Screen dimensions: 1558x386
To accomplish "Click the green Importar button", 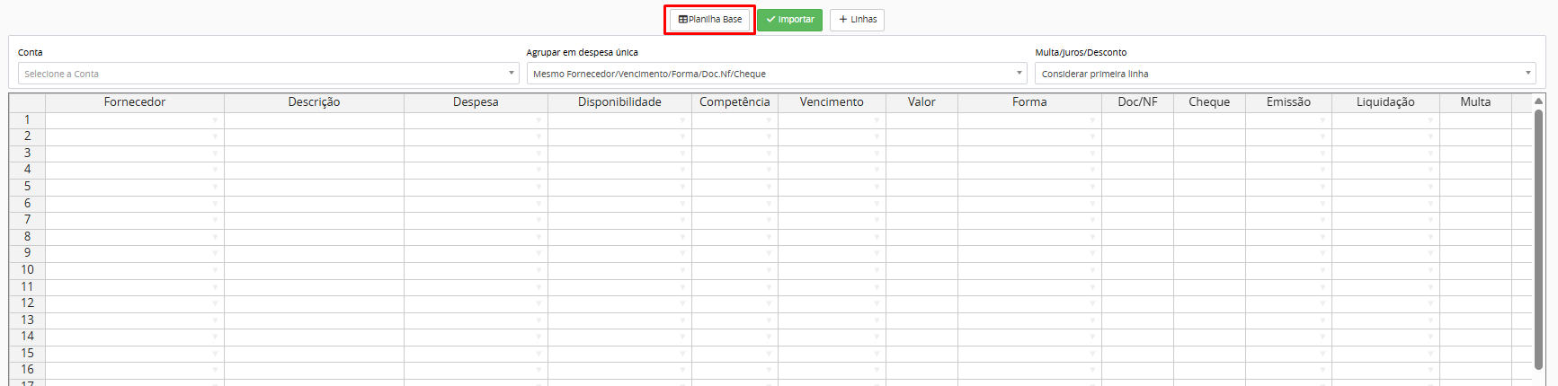I will [789, 20].
